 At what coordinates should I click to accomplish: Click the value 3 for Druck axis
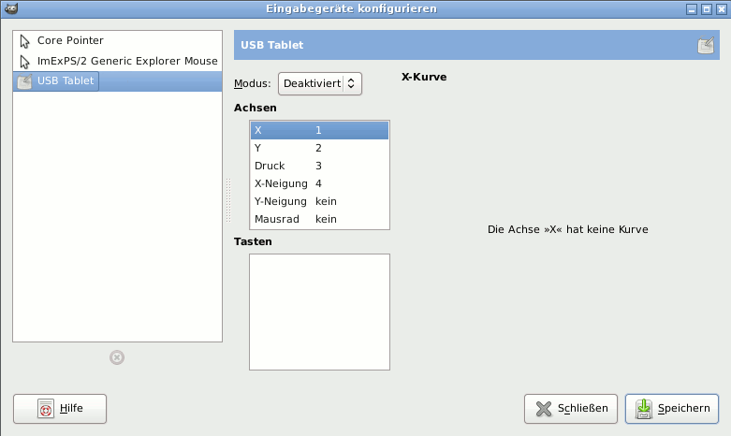[x=318, y=166]
